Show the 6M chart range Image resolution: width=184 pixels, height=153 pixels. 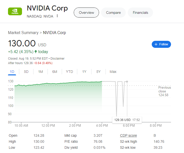[x=55, y=72]
